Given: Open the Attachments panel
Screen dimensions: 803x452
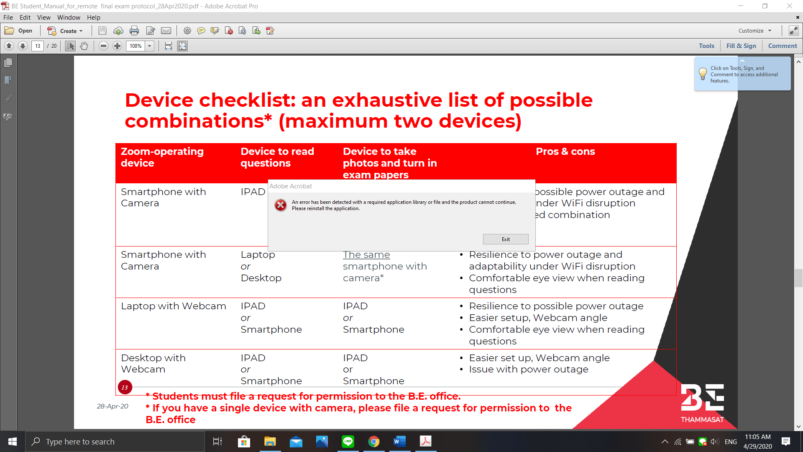Looking at the screenshot, I should [x=8, y=99].
